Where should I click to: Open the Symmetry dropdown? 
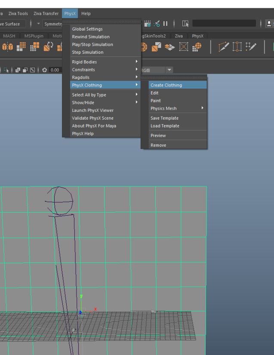point(53,24)
